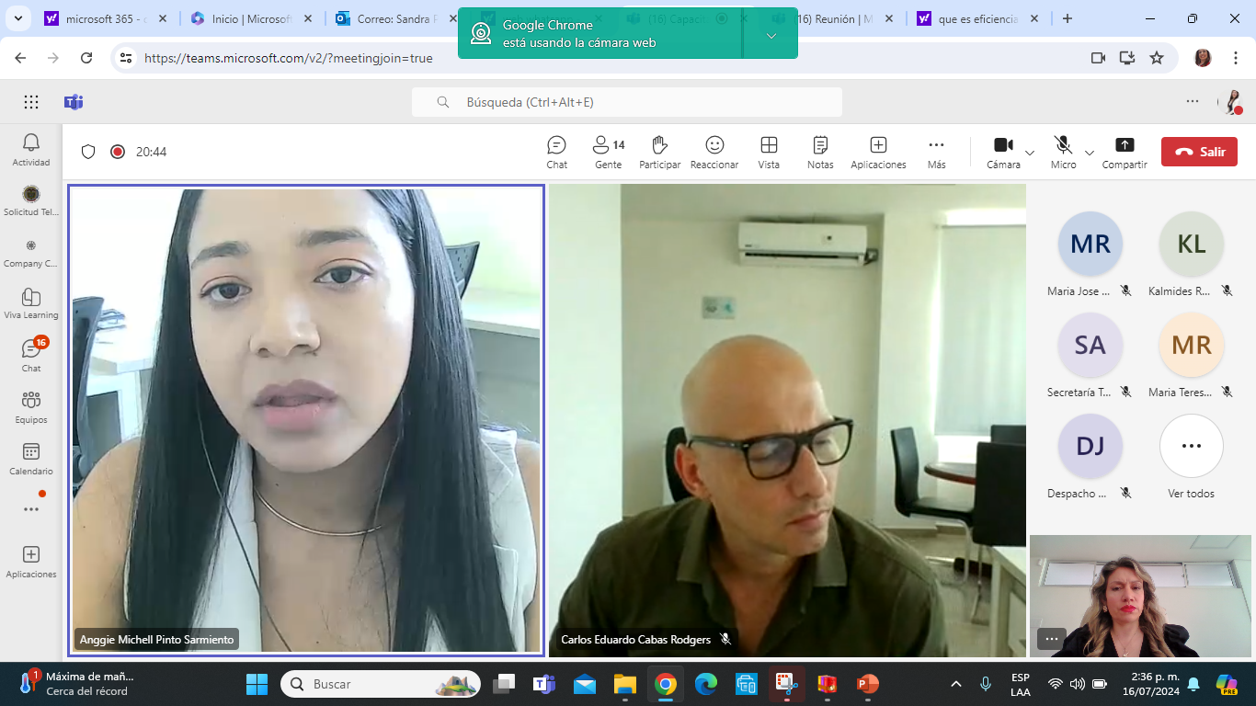Open PowerPoint from the taskbar
Viewport: 1256px width, 706px height.
click(x=867, y=684)
